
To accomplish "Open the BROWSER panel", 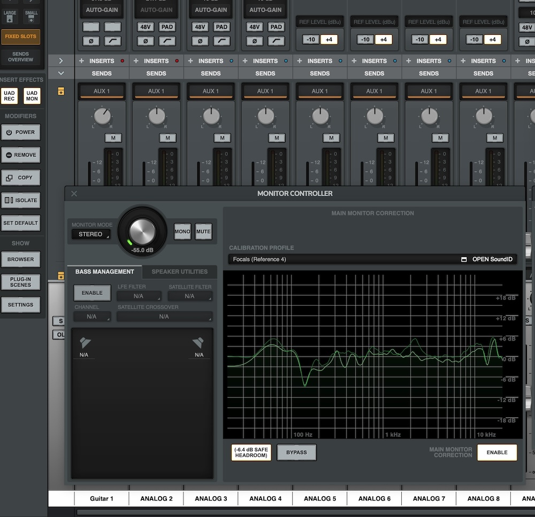I will pos(21,259).
